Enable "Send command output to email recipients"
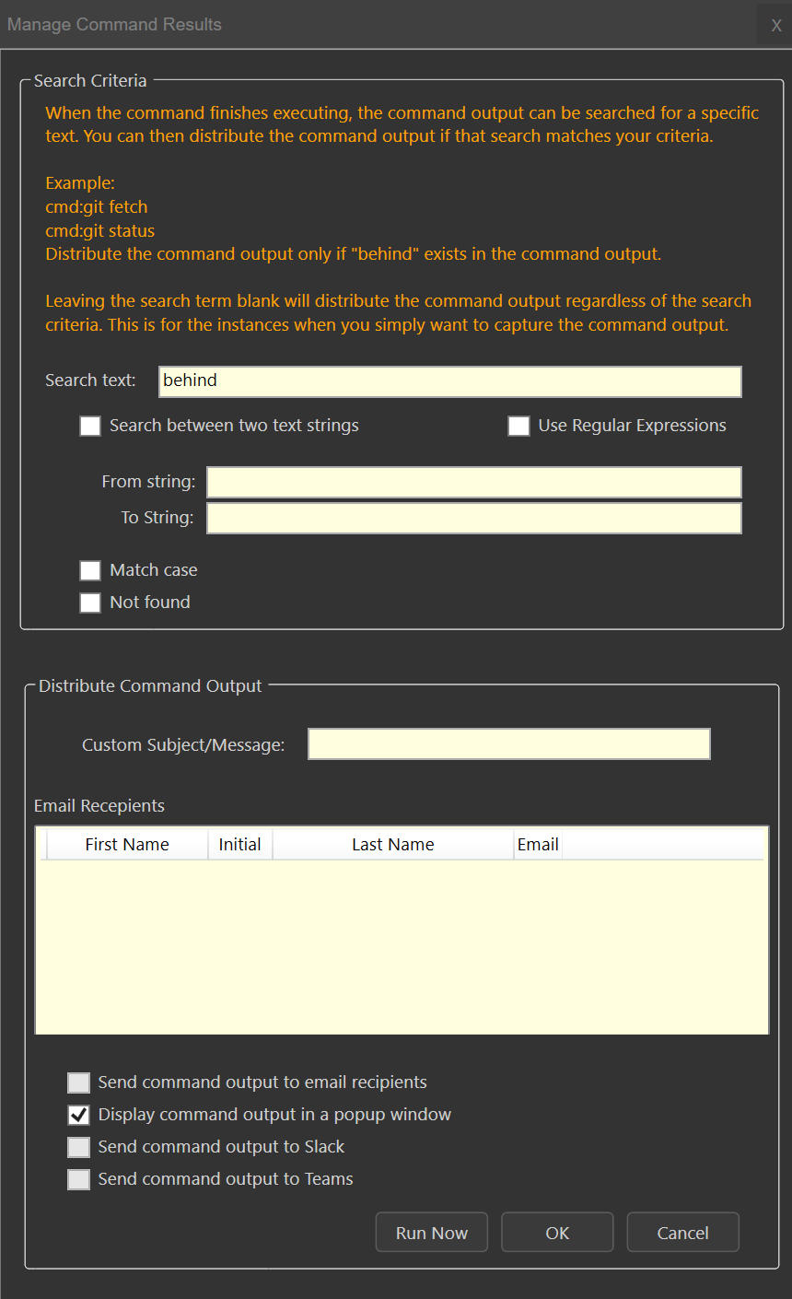This screenshot has height=1299, width=792. pos(78,1082)
